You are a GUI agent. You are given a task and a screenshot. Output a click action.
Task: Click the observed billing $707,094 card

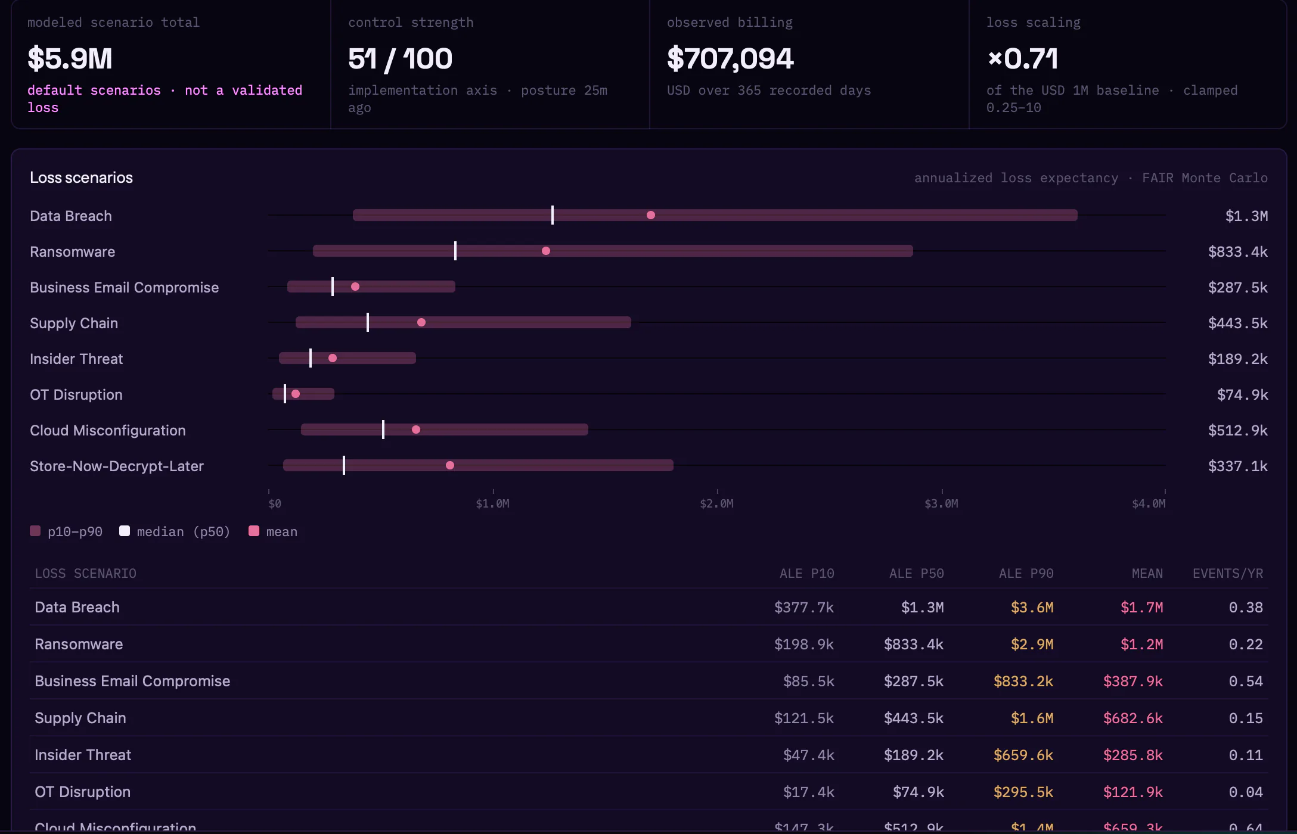(x=809, y=64)
